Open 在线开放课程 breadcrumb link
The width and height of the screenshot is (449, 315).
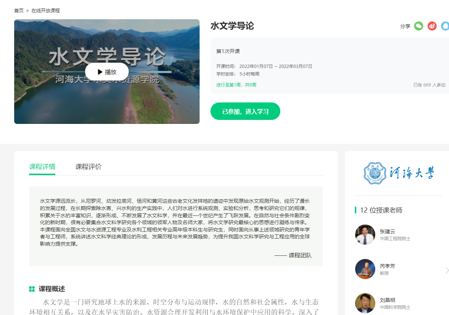coord(45,11)
